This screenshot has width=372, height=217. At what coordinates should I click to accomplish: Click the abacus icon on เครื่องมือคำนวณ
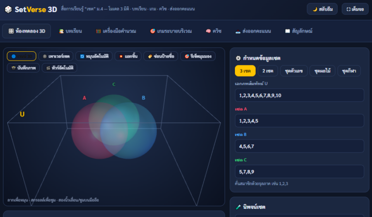[98, 31]
